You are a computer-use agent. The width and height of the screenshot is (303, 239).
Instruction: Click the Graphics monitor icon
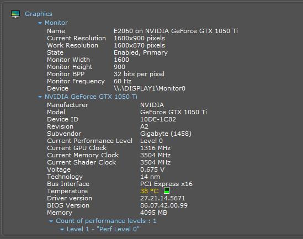click(x=15, y=14)
